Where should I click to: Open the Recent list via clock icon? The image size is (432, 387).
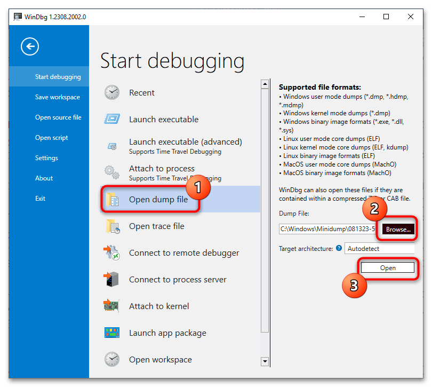point(112,92)
